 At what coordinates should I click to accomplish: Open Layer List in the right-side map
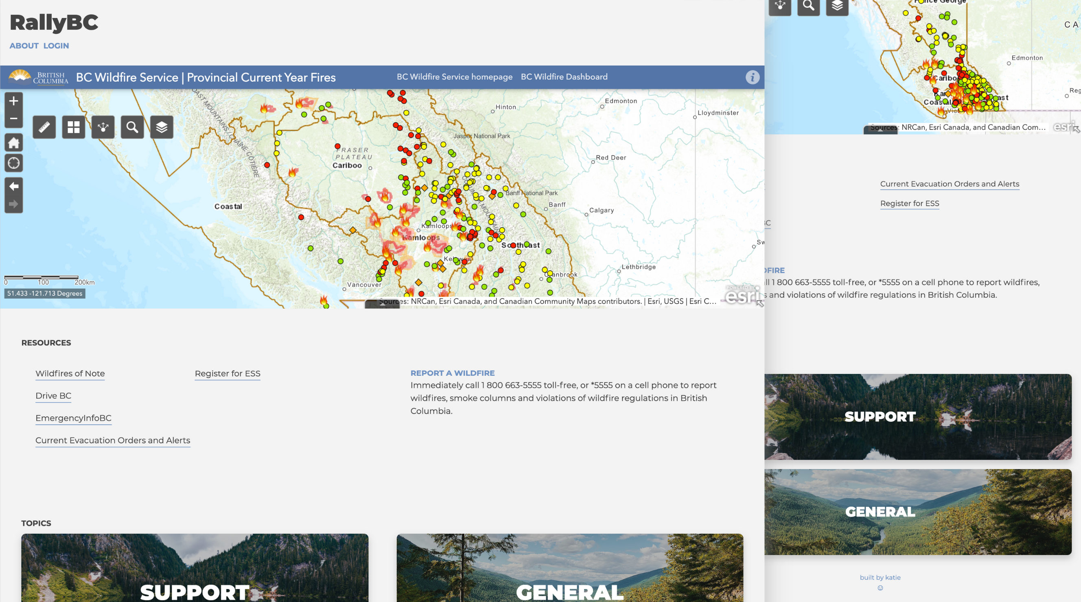point(837,6)
